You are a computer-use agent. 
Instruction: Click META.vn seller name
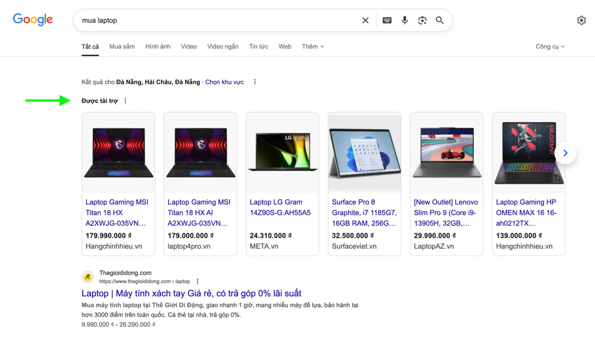click(x=264, y=246)
